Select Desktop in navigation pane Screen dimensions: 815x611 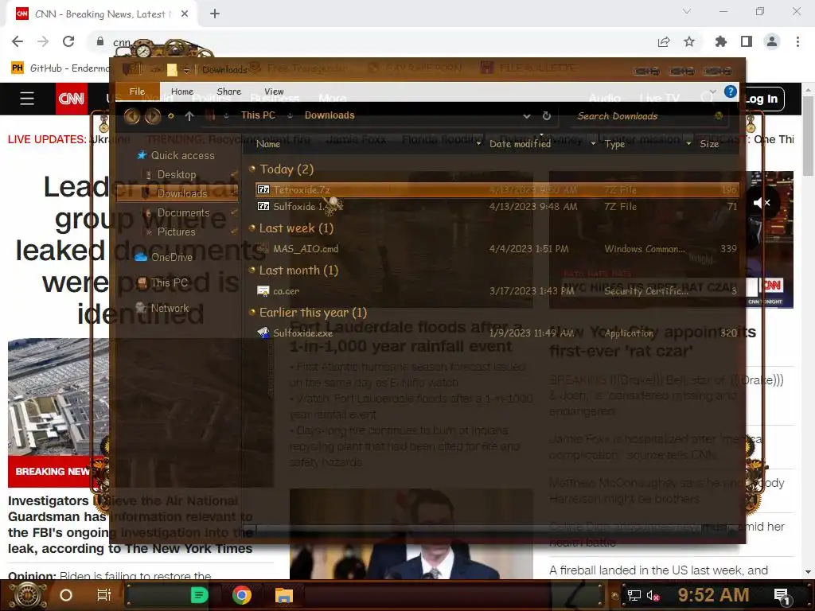(x=177, y=174)
